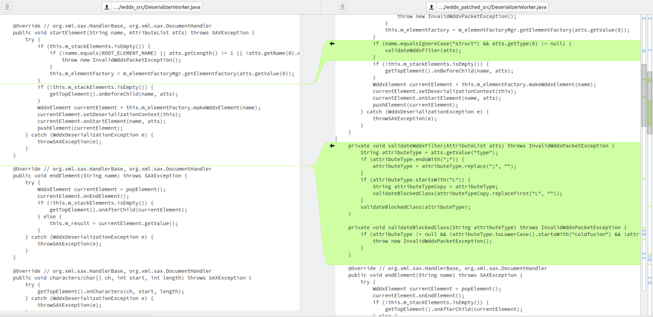Click 'public void endElement' line in right pane
This screenshot has height=317, width=653.
pyautogui.click(x=435, y=275)
